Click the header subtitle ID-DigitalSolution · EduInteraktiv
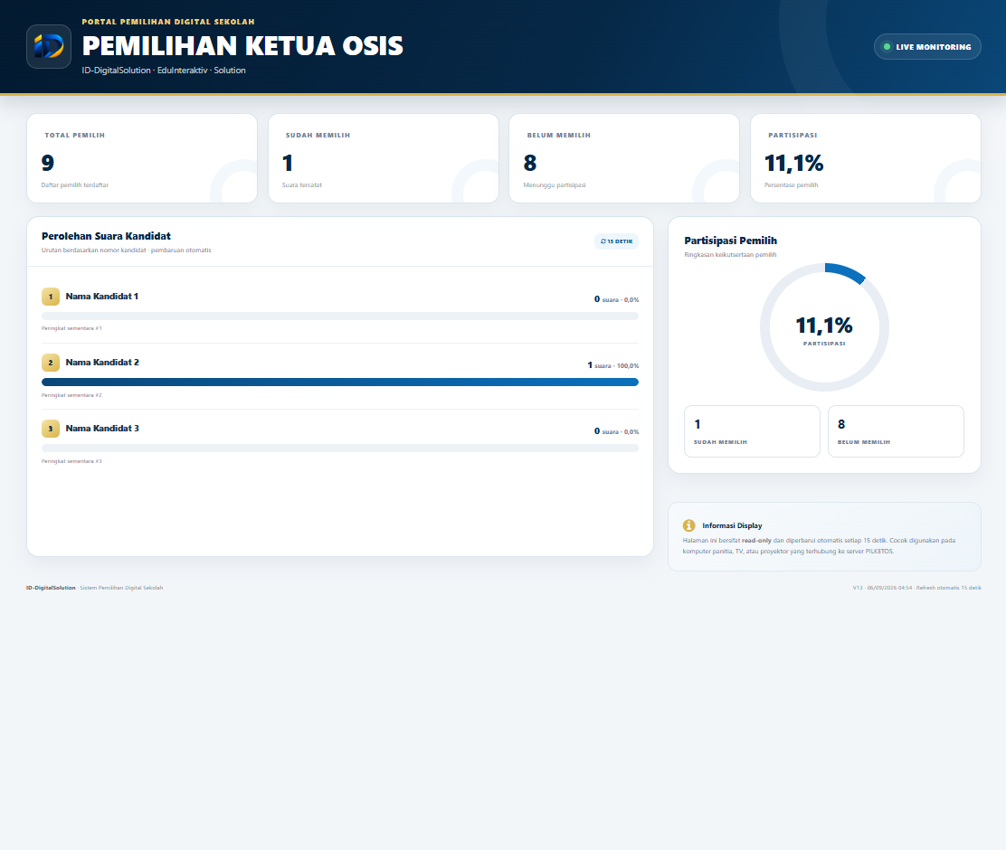The height and width of the screenshot is (850, 1006). click(x=164, y=71)
